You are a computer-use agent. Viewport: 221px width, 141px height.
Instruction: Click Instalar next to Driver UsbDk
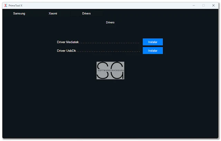point(153,50)
